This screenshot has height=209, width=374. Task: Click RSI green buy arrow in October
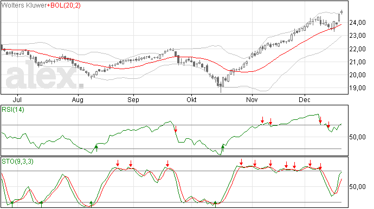click(x=223, y=149)
